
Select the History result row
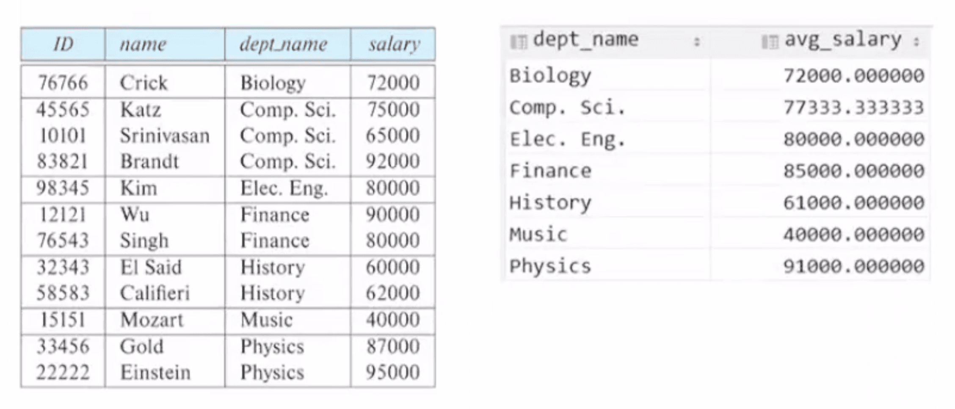pyautogui.click(x=717, y=203)
